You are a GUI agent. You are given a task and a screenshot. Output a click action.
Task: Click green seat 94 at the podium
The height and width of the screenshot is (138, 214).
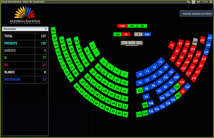point(132,26)
